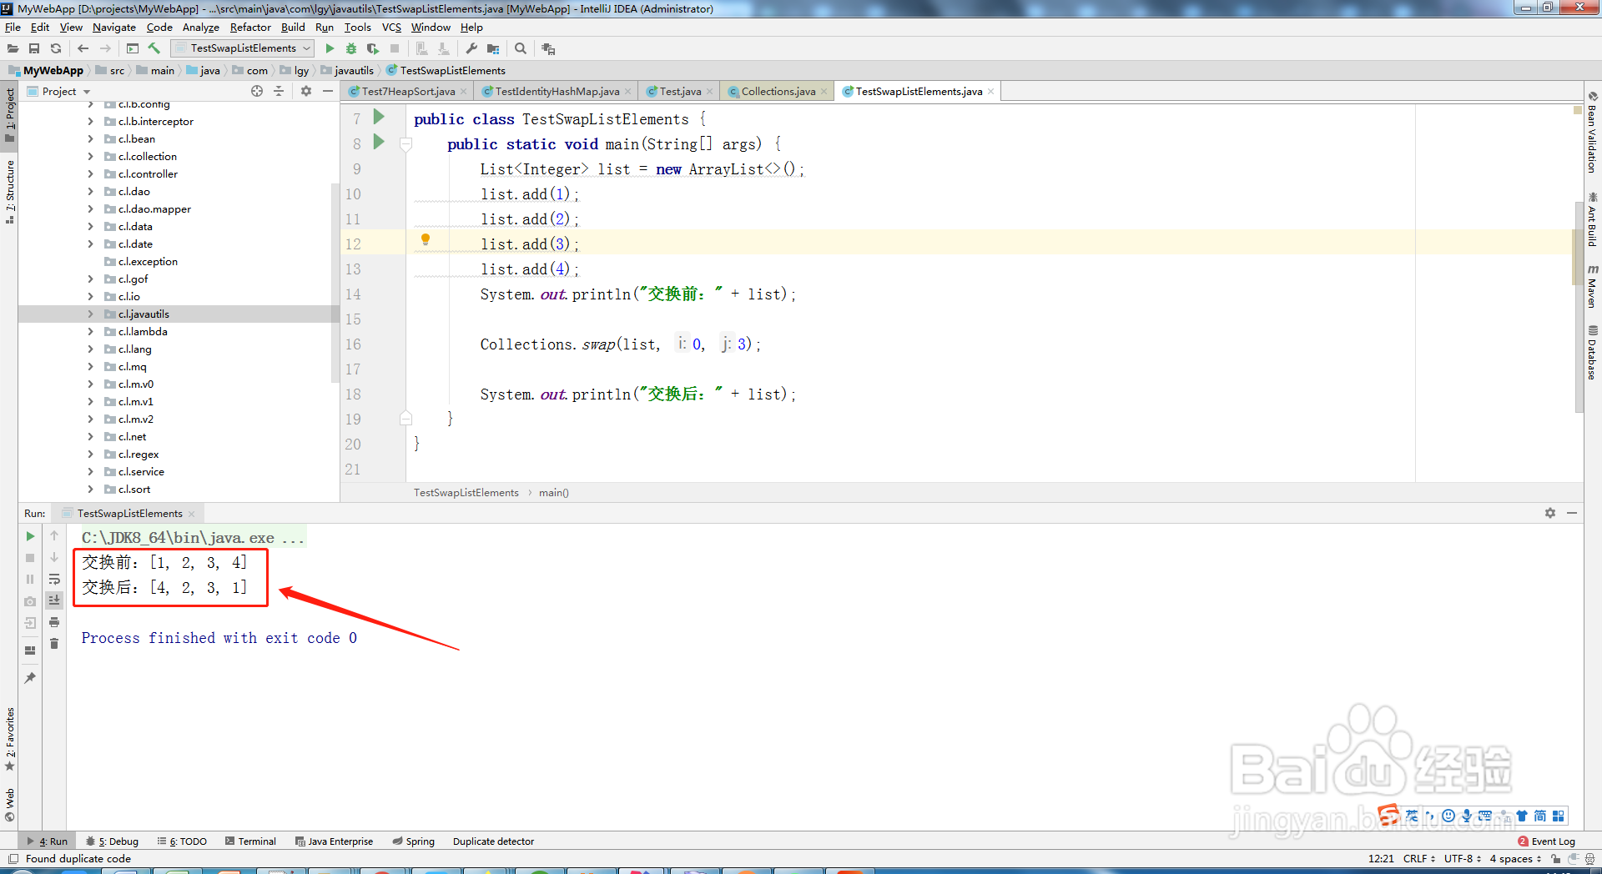Click the run gutter icon on line 7
Screen dimensions: 1602x874
pyautogui.click(x=379, y=117)
